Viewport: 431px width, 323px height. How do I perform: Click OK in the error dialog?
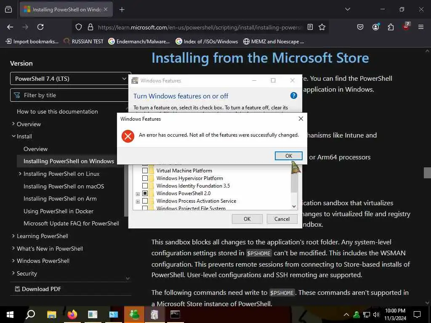(289, 156)
